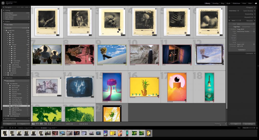Collapse the Costume folder tree
The image size is (259, 140).
pyautogui.click(x=8, y=45)
